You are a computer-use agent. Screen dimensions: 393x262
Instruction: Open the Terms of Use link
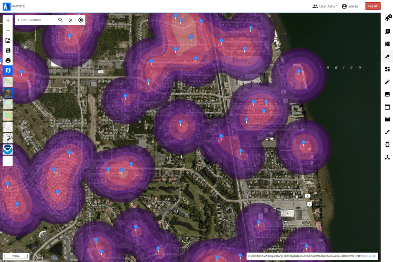pyautogui.click(x=369, y=256)
